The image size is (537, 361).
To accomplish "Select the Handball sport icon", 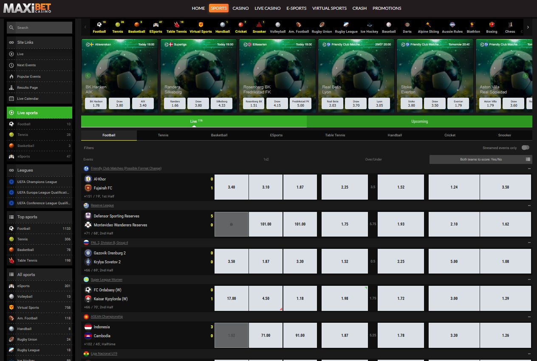I will (x=223, y=28).
